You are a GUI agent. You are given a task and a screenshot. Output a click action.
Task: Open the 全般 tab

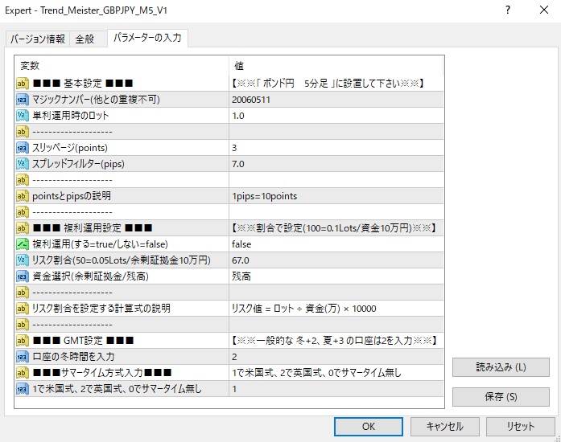pyautogui.click(x=85, y=39)
